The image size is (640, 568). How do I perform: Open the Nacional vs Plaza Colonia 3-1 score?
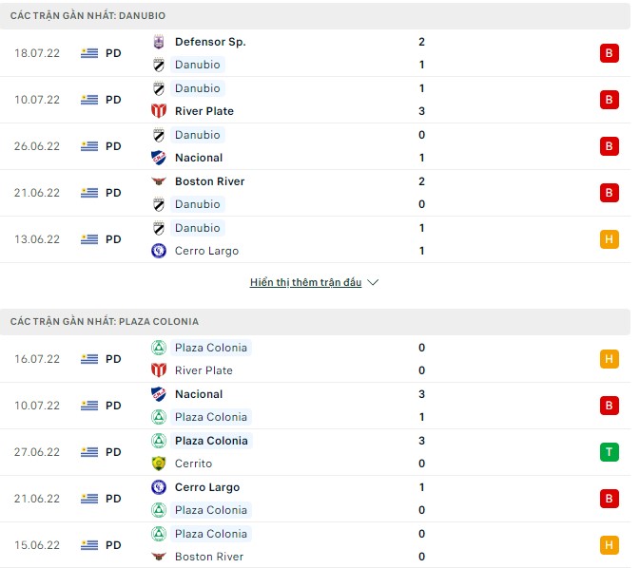point(421,406)
